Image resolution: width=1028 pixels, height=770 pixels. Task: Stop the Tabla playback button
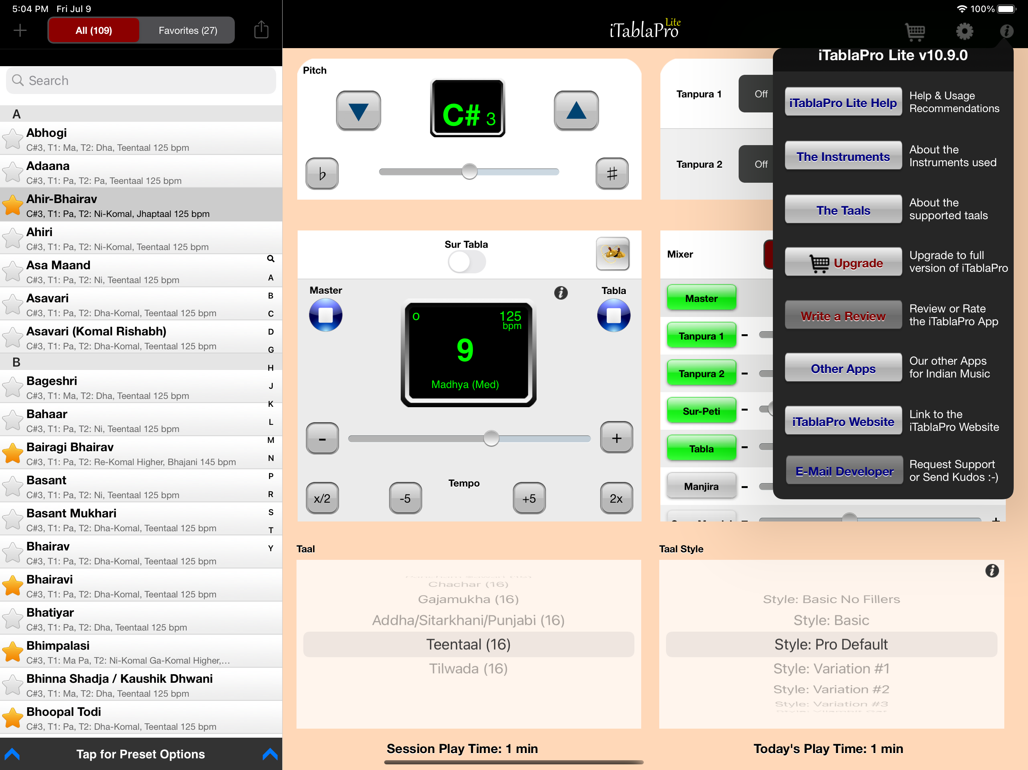tap(613, 315)
